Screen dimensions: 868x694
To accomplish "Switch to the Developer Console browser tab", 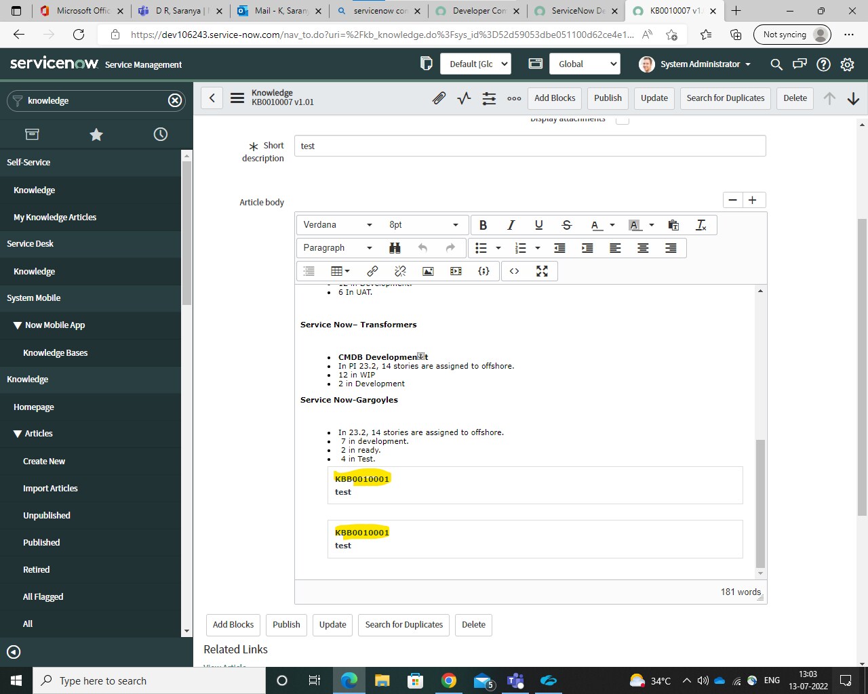I will click(x=477, y=11).
